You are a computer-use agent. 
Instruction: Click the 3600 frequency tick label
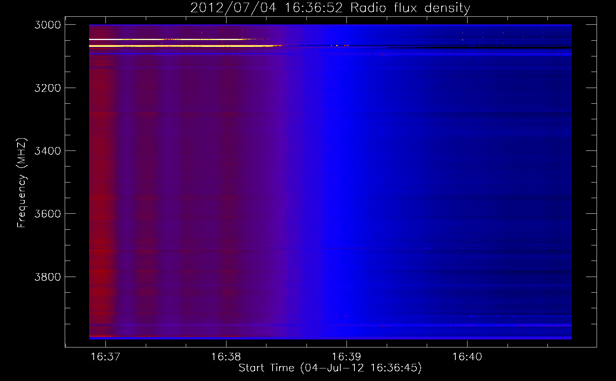click(x=48, y=214)
